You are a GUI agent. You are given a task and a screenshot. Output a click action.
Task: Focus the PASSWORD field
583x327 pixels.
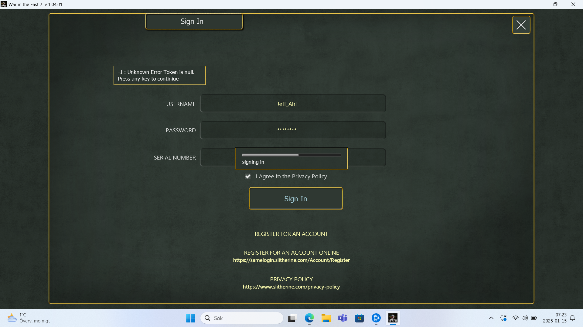pyautogui.click(x=293, y=130)
